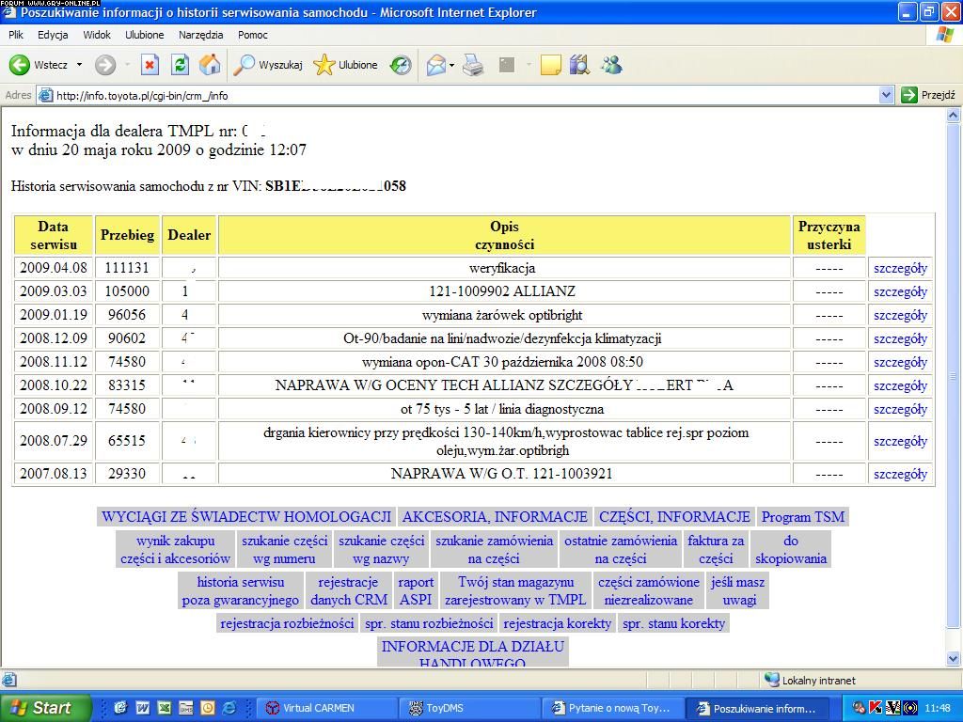Open szczegóły for the 2009.03.03 ALLIANZ row
Image resolution: width=963 pixels, height=722 pixels.
coord(900,291)
